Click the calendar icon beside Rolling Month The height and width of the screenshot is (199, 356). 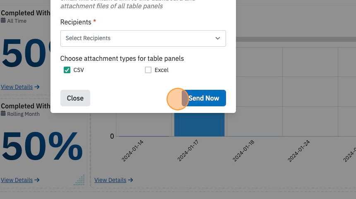(3, 113)
